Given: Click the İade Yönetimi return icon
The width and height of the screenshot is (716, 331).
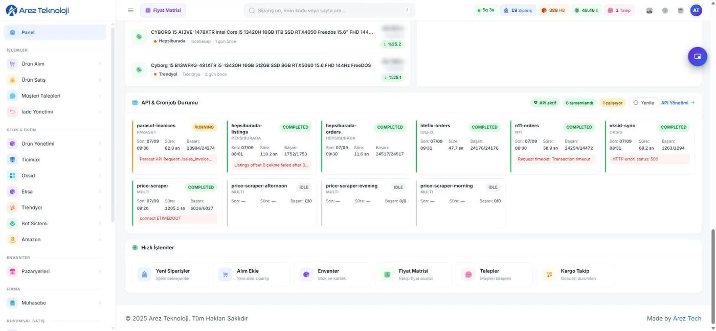Looking at the screenshot, I should [12, 112].
